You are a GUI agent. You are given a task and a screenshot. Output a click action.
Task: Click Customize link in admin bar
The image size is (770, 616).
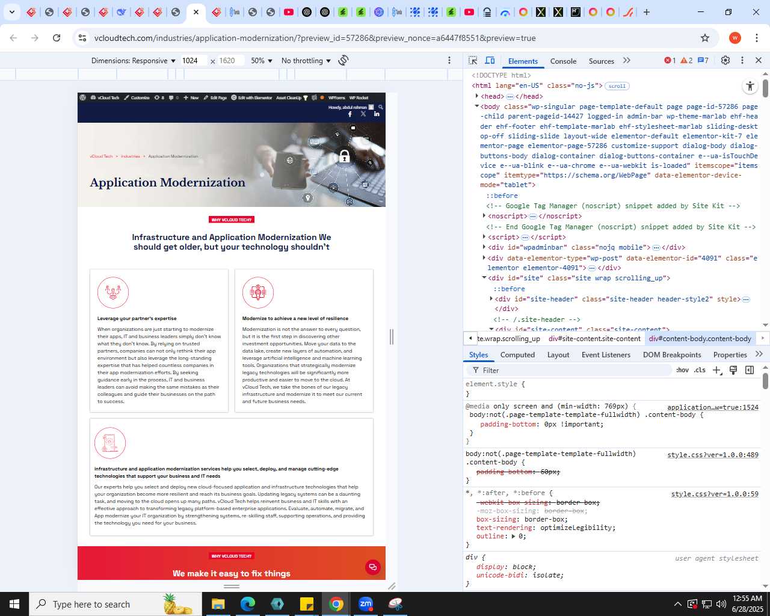tap(137, 97)
